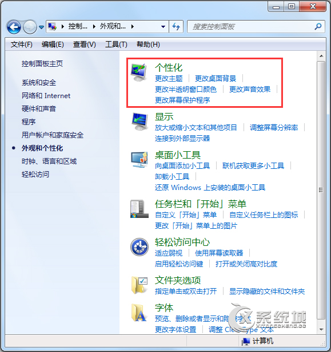The height and width of the screenshot is (352, 331).
Task: Open 硬件和声音 in the sidebar
Action: 39,108
